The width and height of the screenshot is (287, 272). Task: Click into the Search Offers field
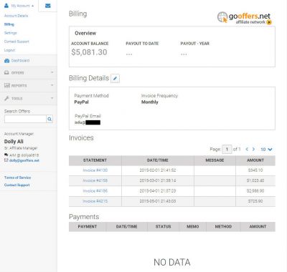tap(25, 119)
